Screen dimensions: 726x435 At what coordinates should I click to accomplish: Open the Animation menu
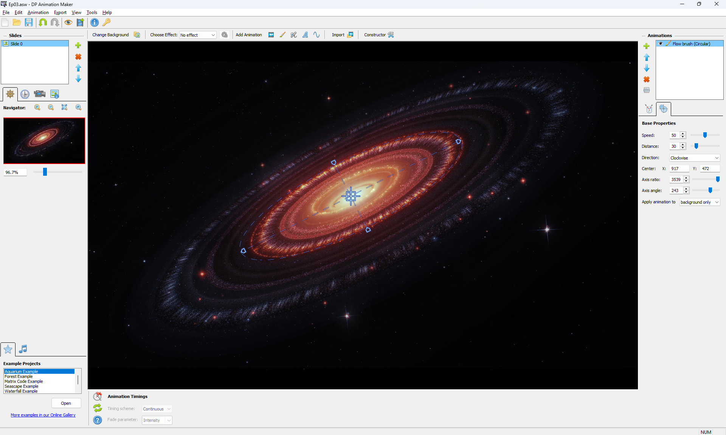pyautogui.click(x=38, y=12)
